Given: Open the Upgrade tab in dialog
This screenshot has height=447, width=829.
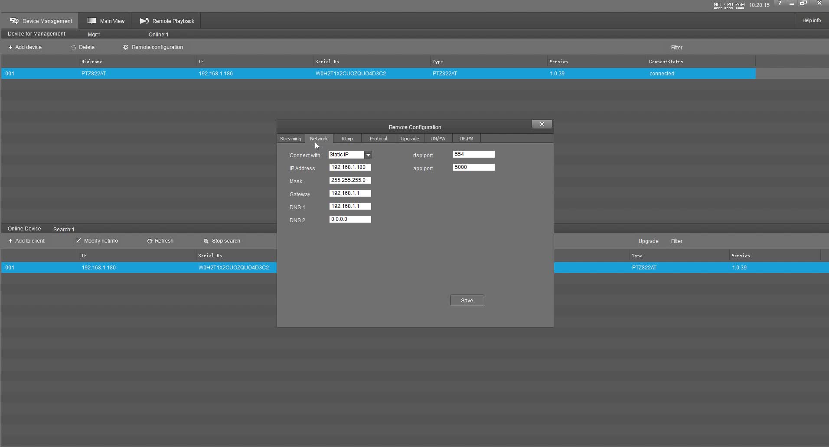Looking at the screenshot, I should (410, 139).
